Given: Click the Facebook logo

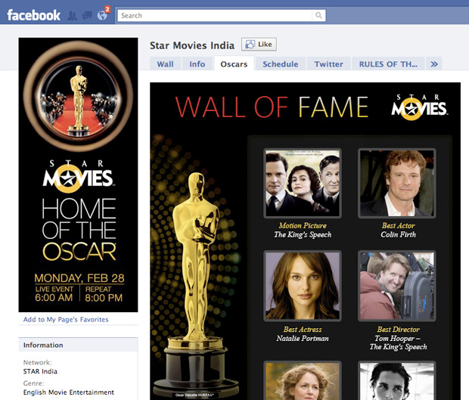Looking at the screenshot, I should click(x=33, y=15).
